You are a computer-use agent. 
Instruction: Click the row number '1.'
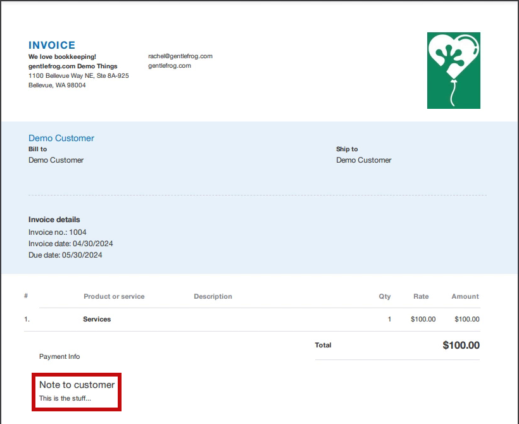click(x=27, y=319)
